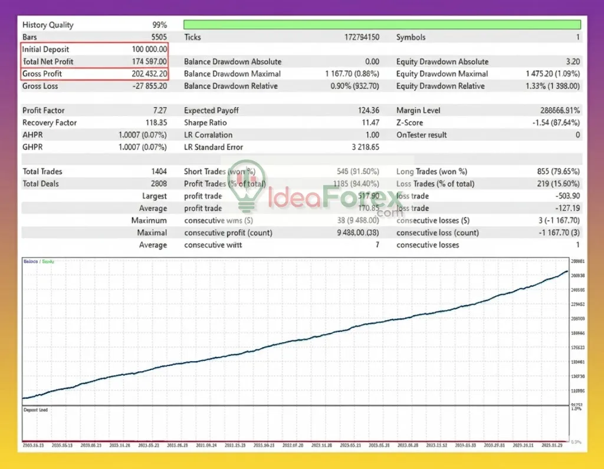The width and height of the screenshot is (604, 469).
Task: Click the green History Quality progress bar
Action: 382,25
